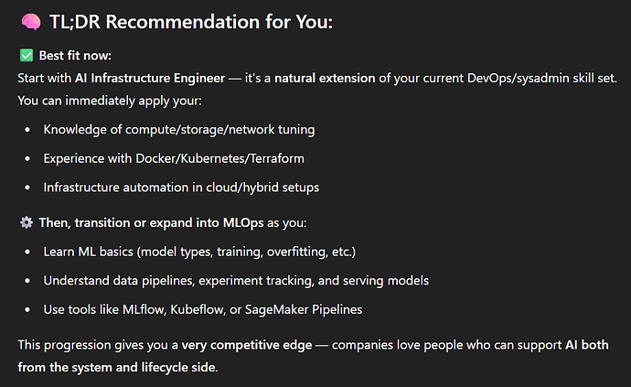631x387 pixels.
Task: Click the gear emoji before 'Then'
Action: click(27, 222)
